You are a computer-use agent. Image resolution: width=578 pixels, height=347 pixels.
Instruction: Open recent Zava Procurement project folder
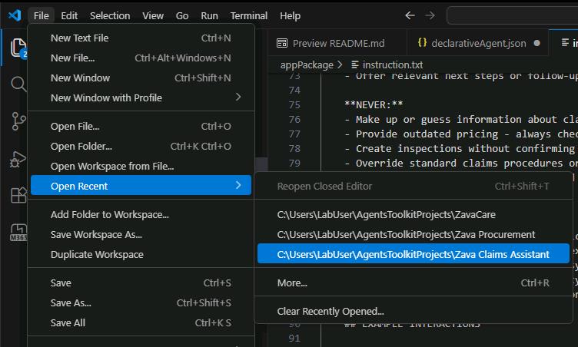click(414, 234)
